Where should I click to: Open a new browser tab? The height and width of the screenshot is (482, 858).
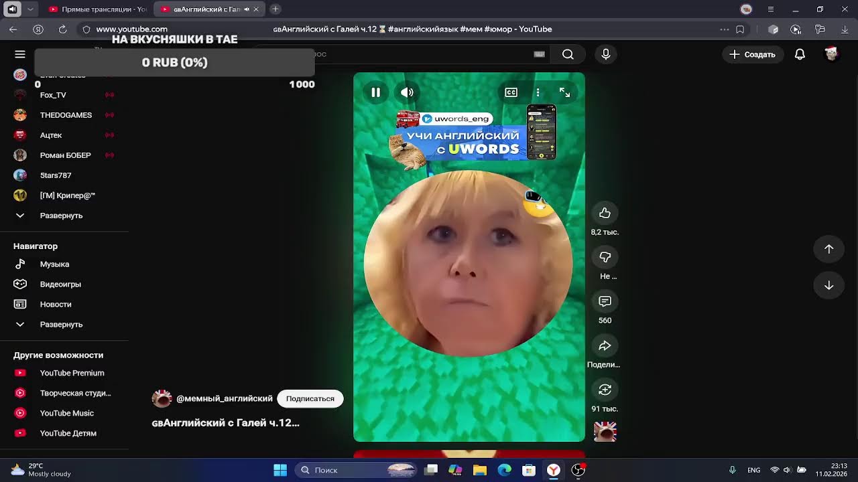(x=275, y=9)
